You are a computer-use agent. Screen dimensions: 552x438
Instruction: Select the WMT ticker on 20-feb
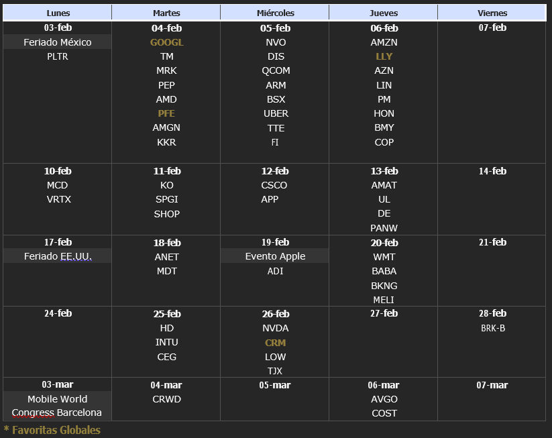coord(384,257)
